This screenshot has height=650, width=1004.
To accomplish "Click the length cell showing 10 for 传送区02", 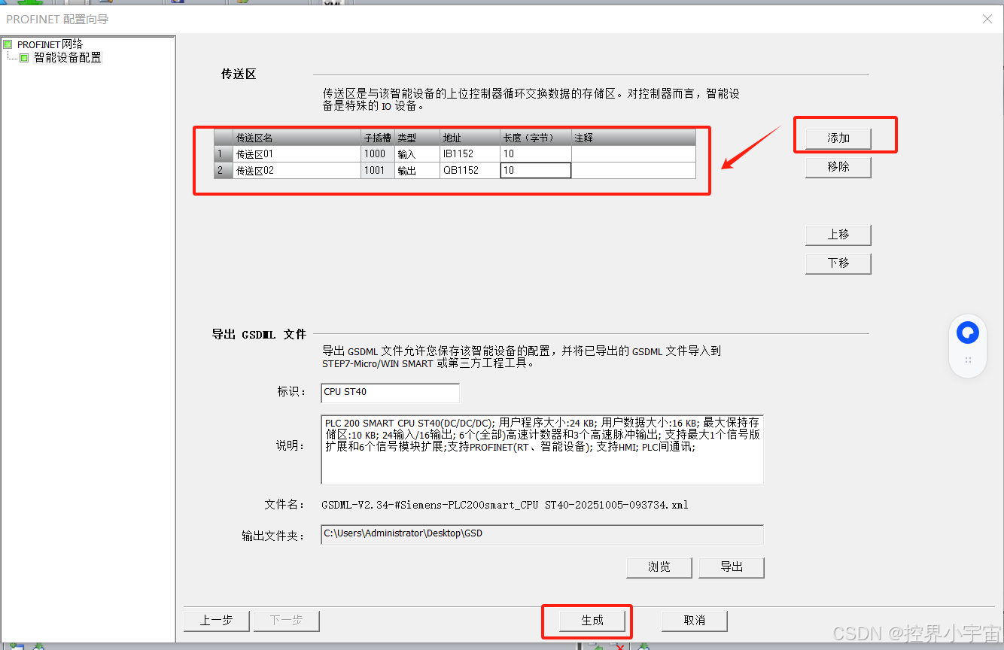I will pos(535,170).
